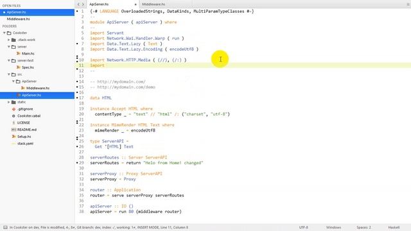Click "Network.HTTP.Media" on the import line
Image resolution: width=411 pixels, height=231 pixels.
pyautogui.click(x=128, y=60)
